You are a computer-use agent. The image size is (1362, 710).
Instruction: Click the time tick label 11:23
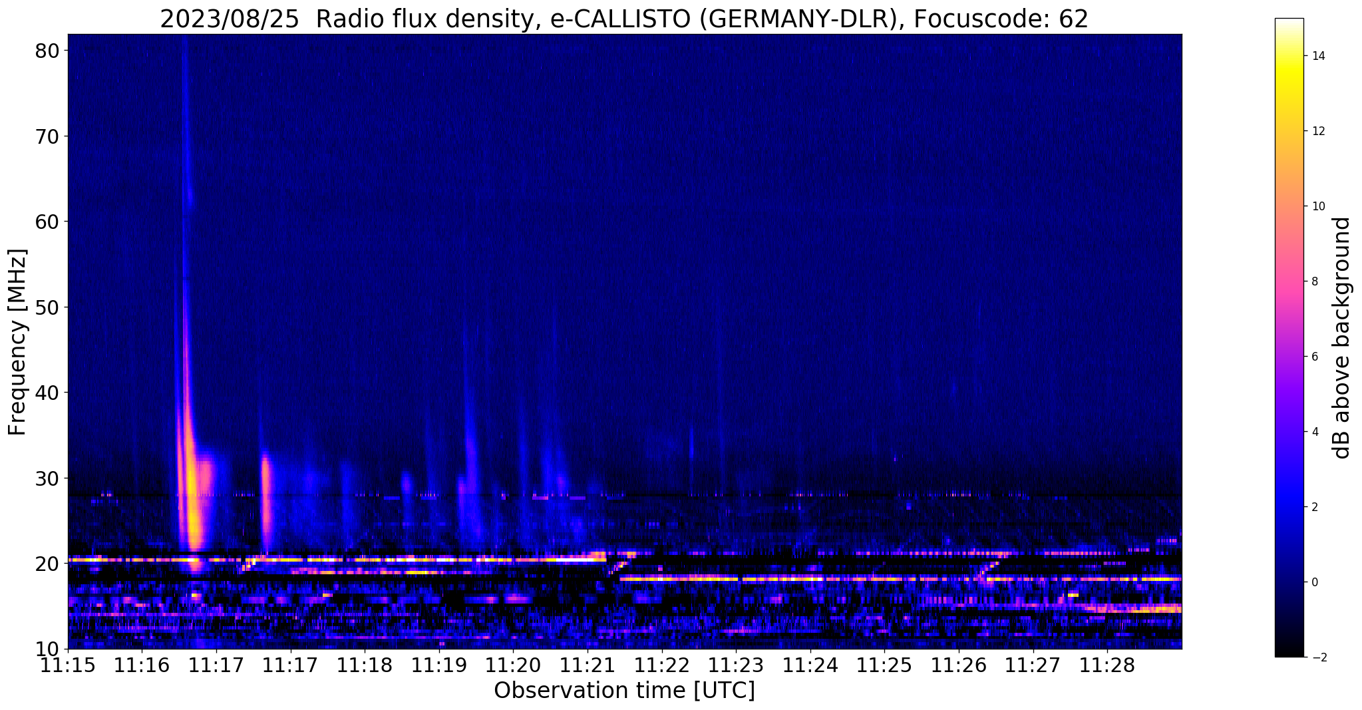[736, 665]
